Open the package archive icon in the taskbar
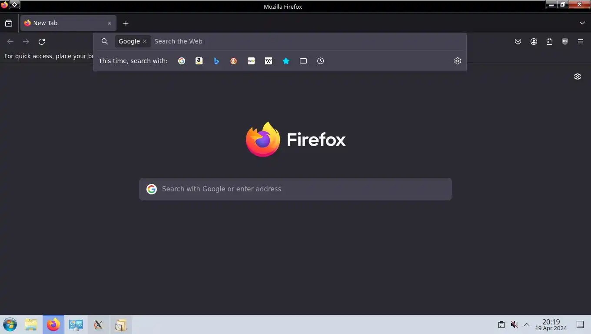This screenshot has height=334, width=591. (121, 324)
